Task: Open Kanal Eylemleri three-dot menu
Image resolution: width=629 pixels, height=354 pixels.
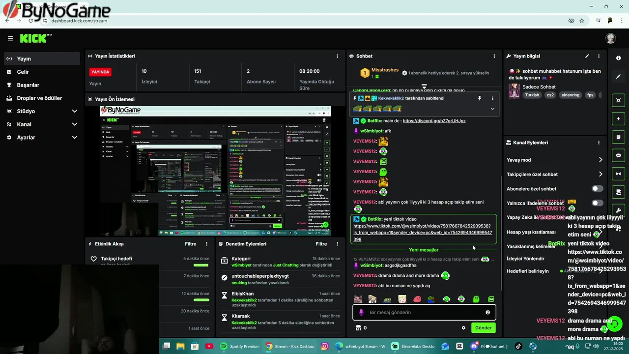Action: 599,143
